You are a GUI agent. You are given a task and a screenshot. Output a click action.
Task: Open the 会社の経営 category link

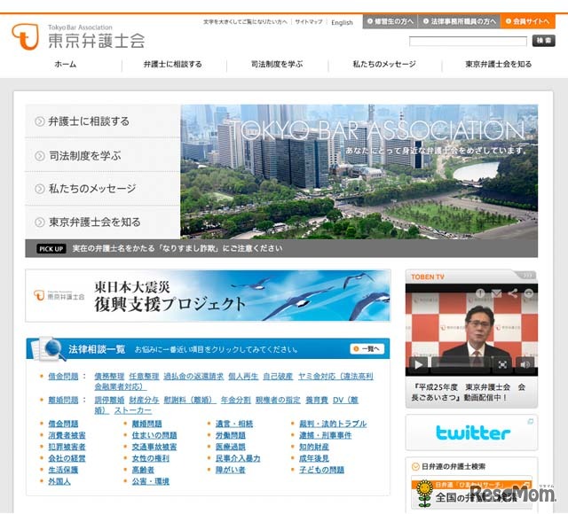pos(67,459)
